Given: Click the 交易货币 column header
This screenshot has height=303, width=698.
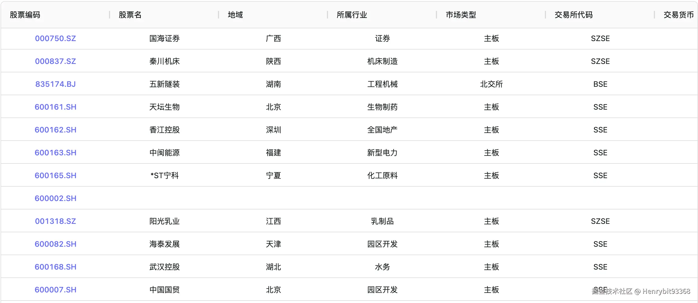Looking at the screenshot, I should pos(678,15).
